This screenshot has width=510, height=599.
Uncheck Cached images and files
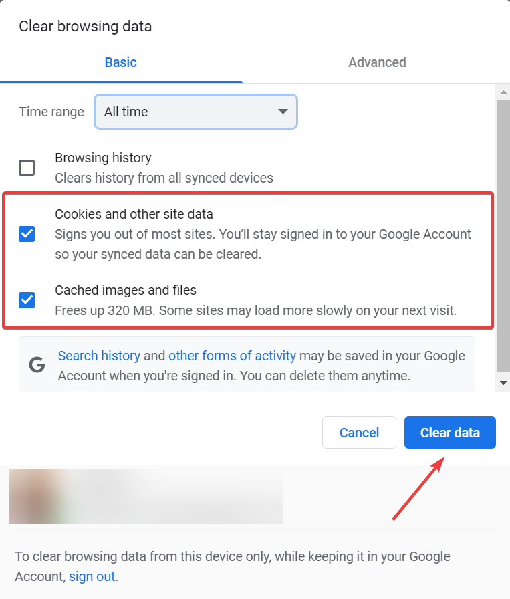[27, 300]
